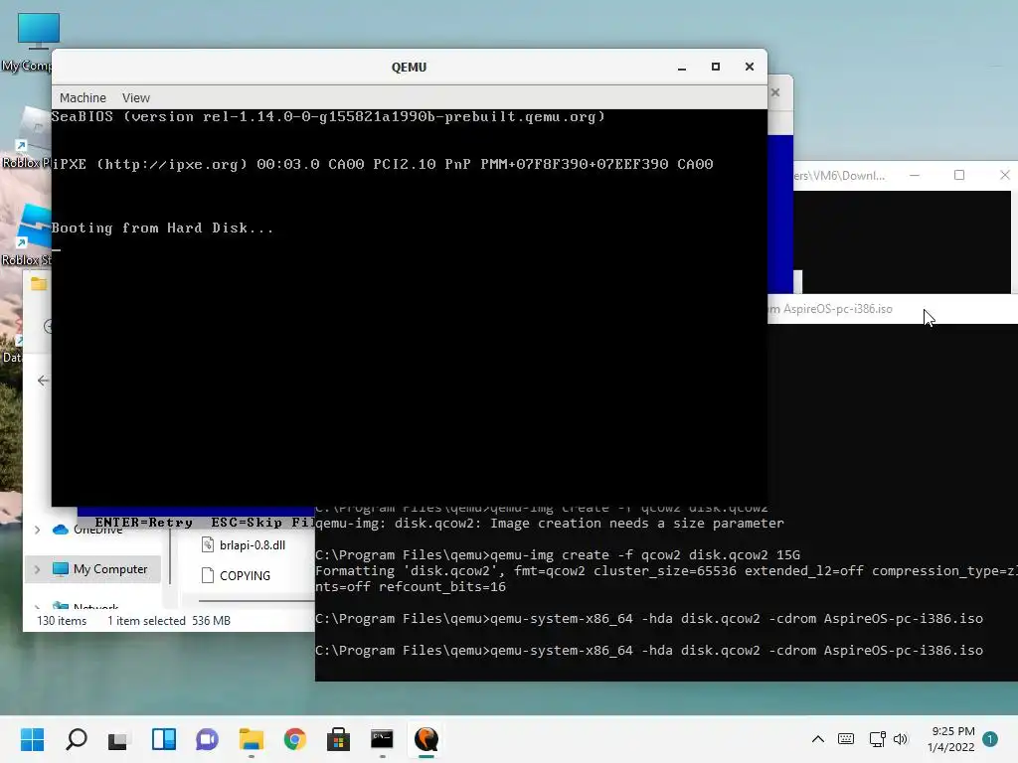Click 'Booting from Hard Disk...' text
Viewport: 1018px width, 763px height.
162,228
